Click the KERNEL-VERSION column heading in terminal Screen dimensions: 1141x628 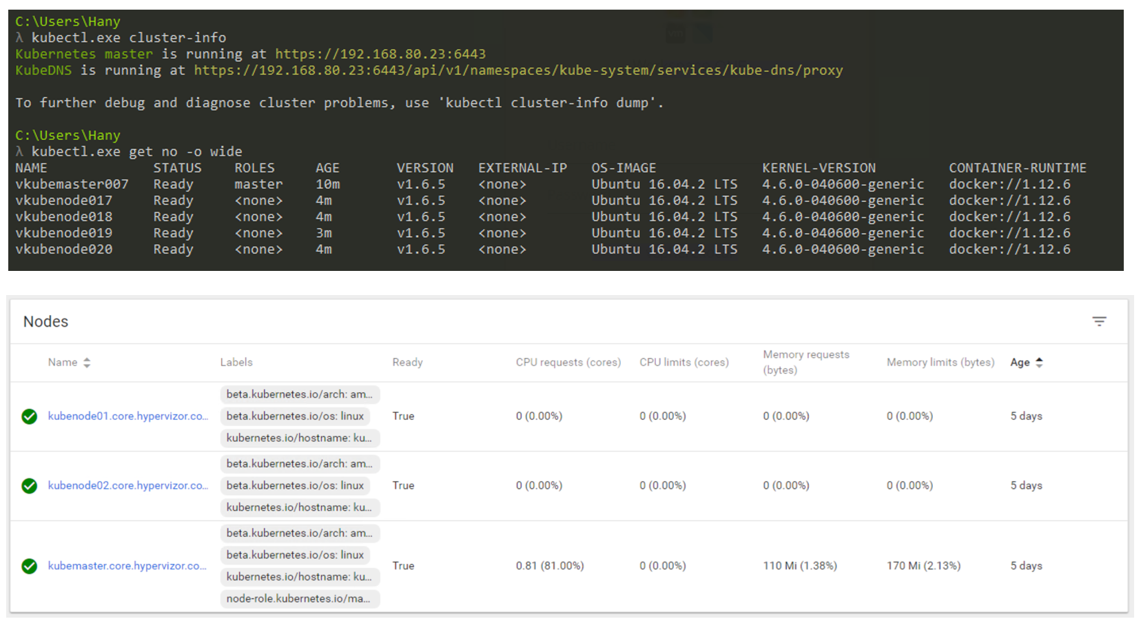click(x=819, y=168)
